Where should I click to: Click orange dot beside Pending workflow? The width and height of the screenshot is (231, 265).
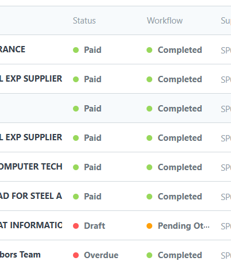pyautogui.click(x=149, y=226)
